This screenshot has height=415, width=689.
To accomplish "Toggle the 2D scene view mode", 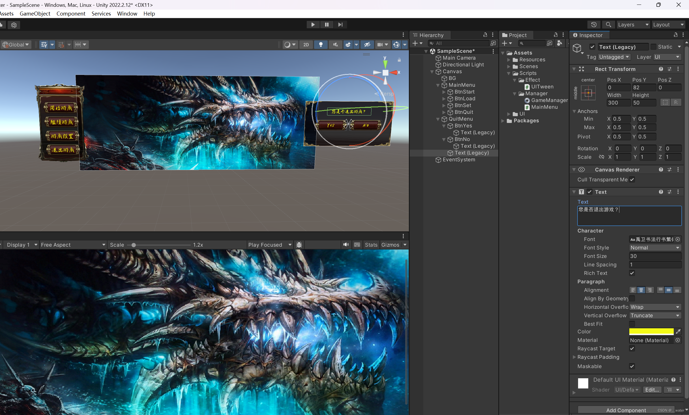I will click(306, 45).
